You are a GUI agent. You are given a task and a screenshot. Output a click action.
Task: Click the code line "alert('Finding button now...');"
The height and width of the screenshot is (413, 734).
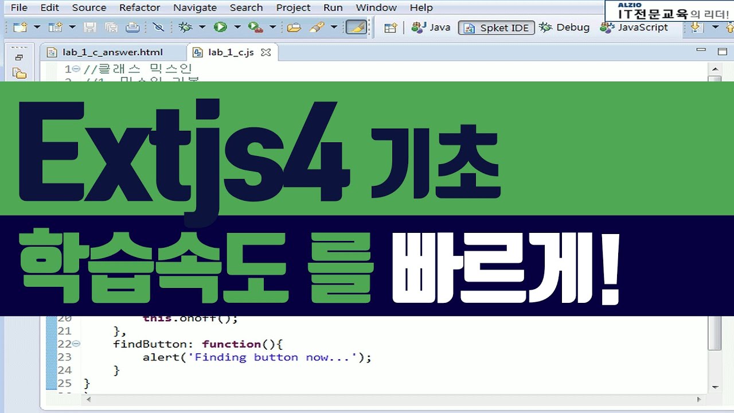pos(257,357)
